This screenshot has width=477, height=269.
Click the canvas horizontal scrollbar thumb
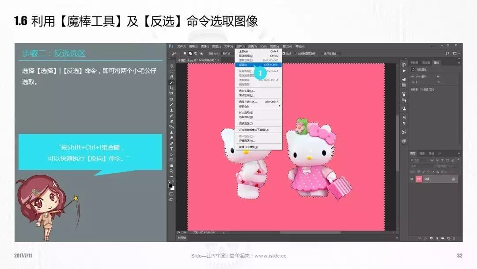click(x=310, y=232)
